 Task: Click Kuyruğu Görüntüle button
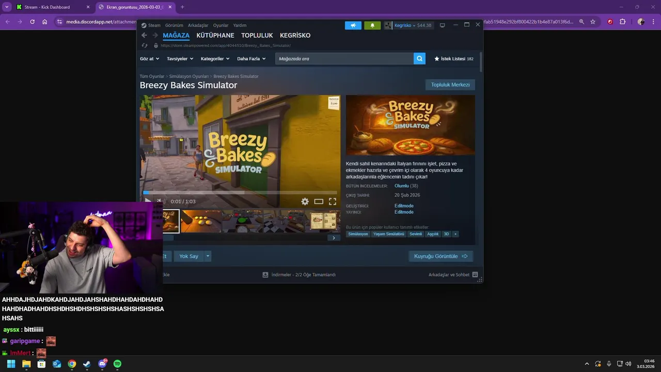point(440,256)
